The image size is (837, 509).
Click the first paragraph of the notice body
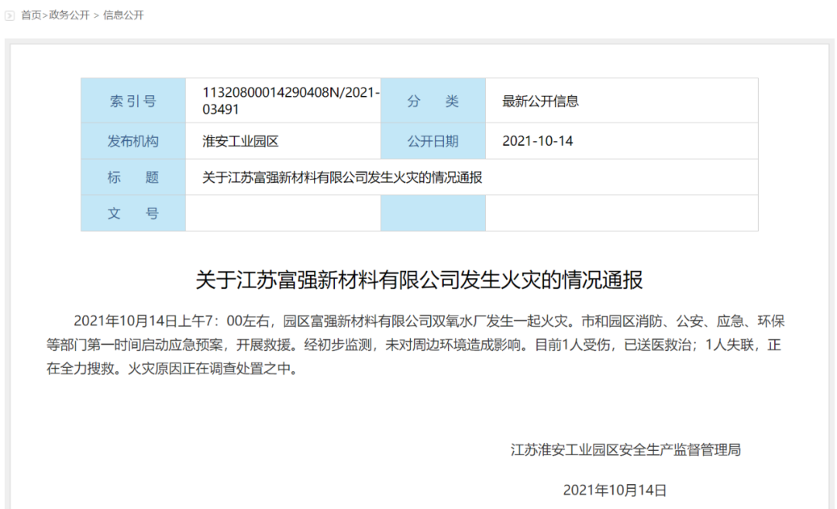(418, 345)
